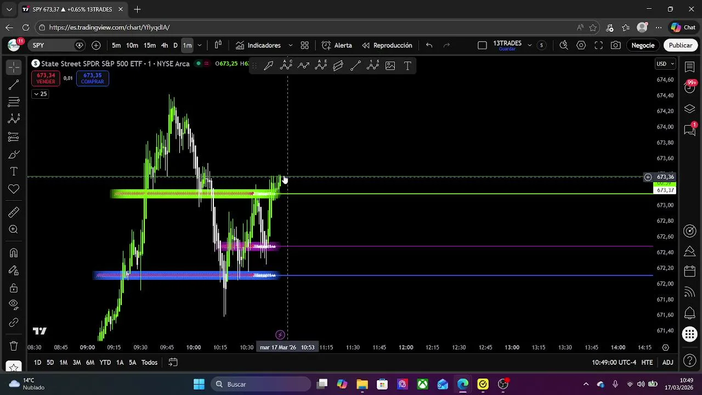Open the heart icons tool

click(x=14, y=189)
